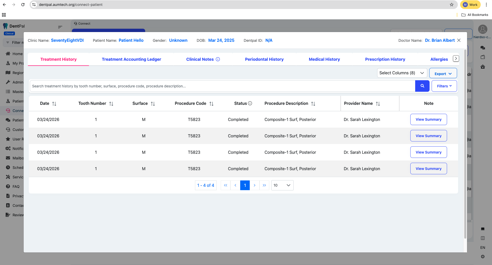Sort by Procedure Code column arrows

click(211, 104)
